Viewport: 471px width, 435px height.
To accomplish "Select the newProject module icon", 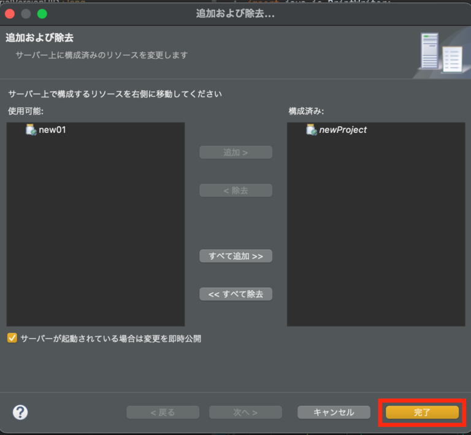I will pyautogui.click(x=312, y=130).
